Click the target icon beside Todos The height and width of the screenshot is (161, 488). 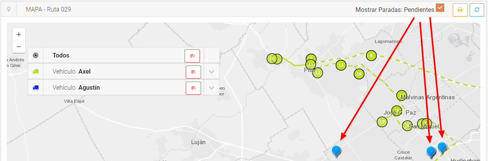[x=36, y=56]
